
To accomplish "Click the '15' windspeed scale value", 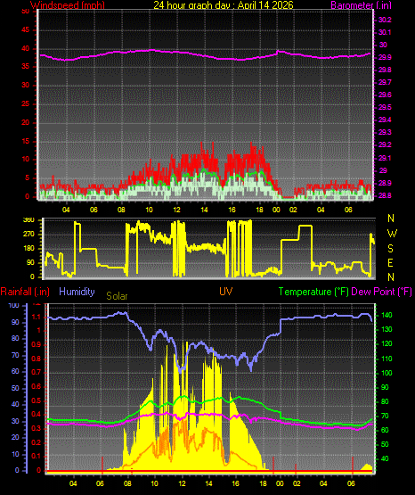I will pyautogui.click(x=25, y=142).
